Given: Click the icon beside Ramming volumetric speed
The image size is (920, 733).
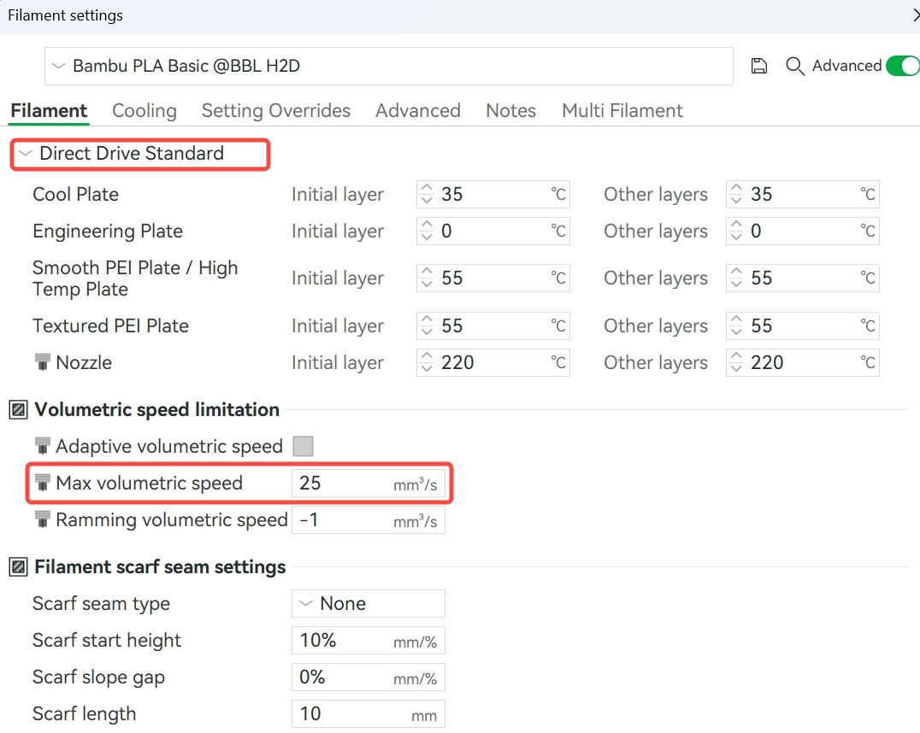Looking at the screenshot, I should (x=42, y=519).
